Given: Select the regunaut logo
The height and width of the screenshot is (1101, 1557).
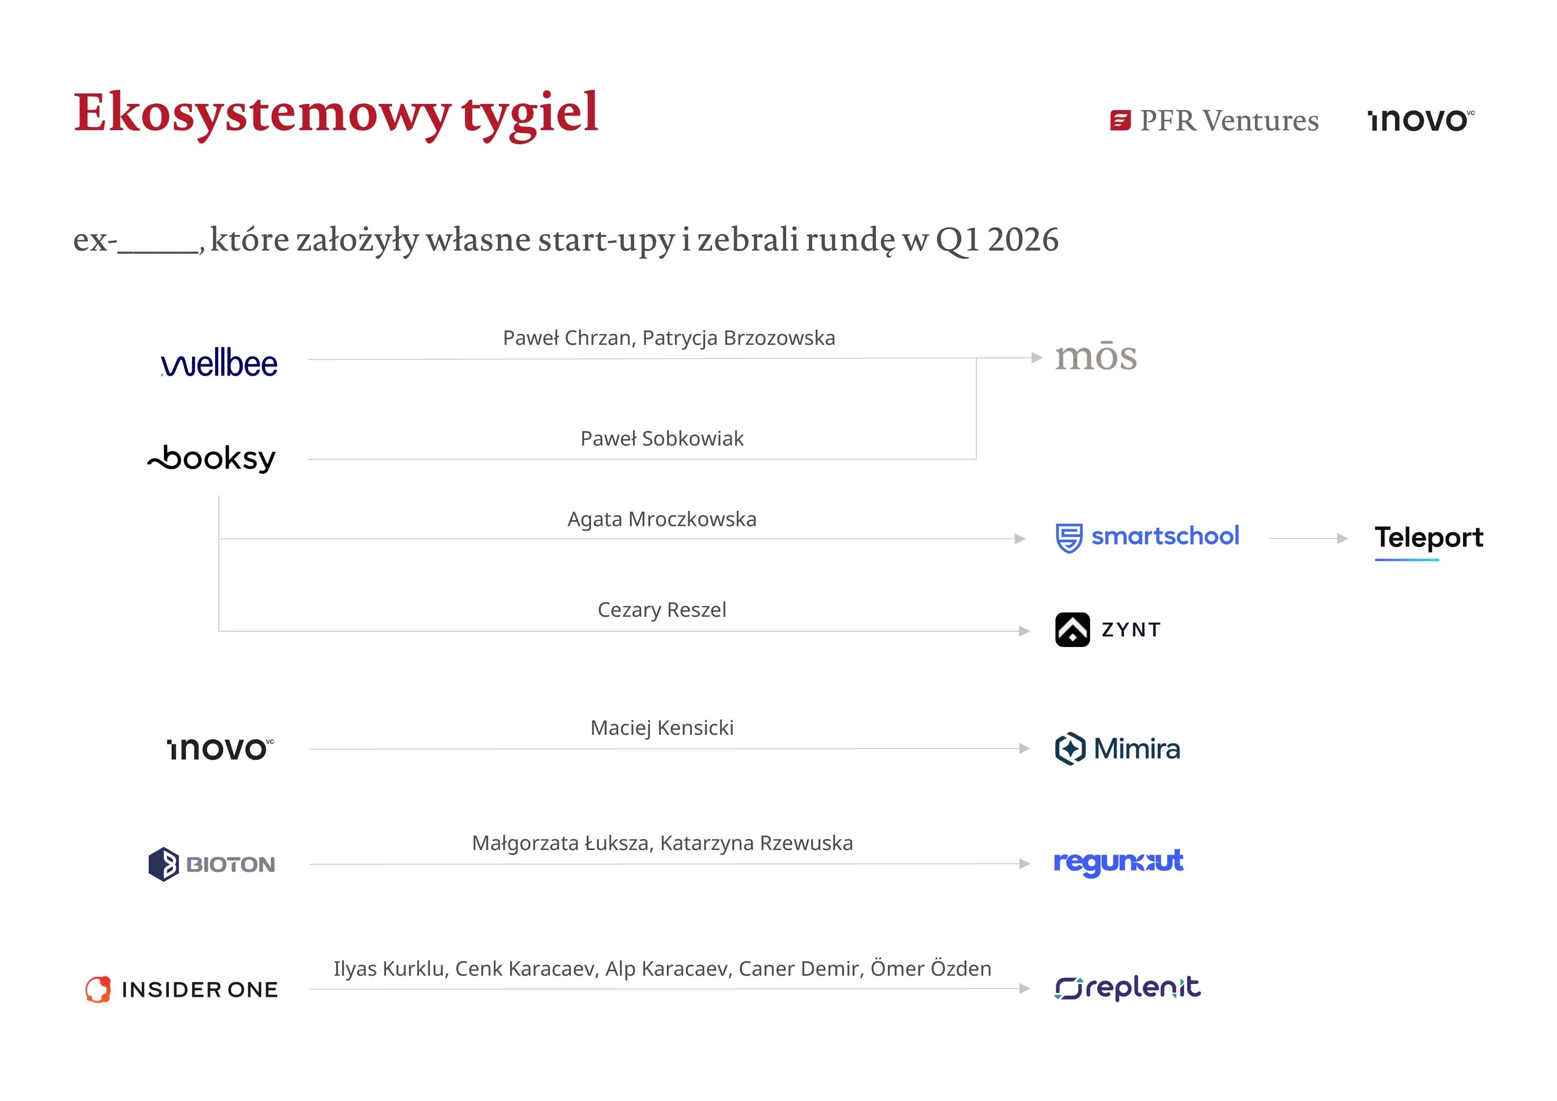Looking at the screenshot, I should pyautogui.click(x=1118, y=863).
